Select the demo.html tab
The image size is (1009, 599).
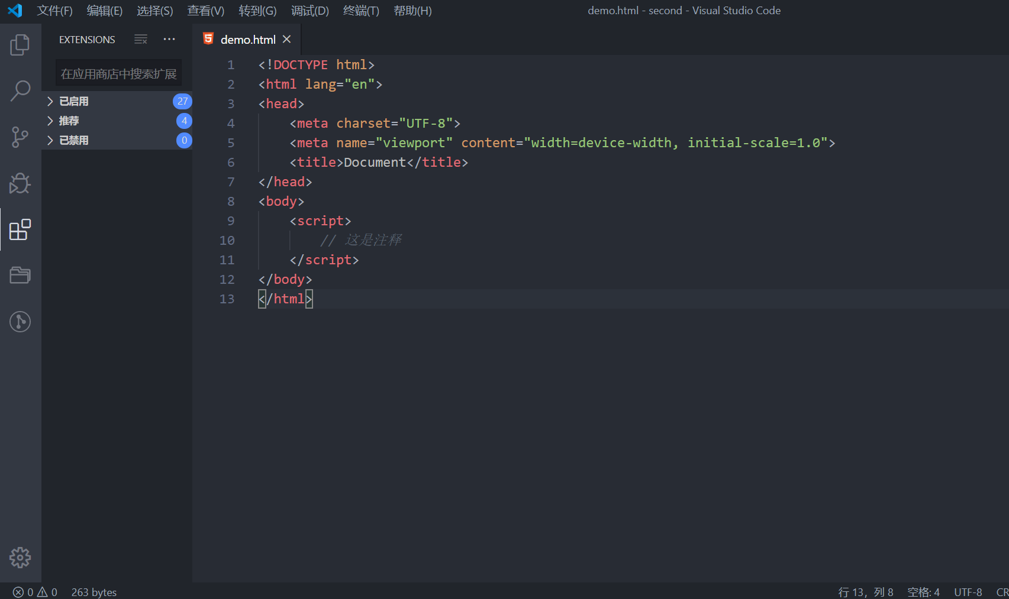point(247,39)
